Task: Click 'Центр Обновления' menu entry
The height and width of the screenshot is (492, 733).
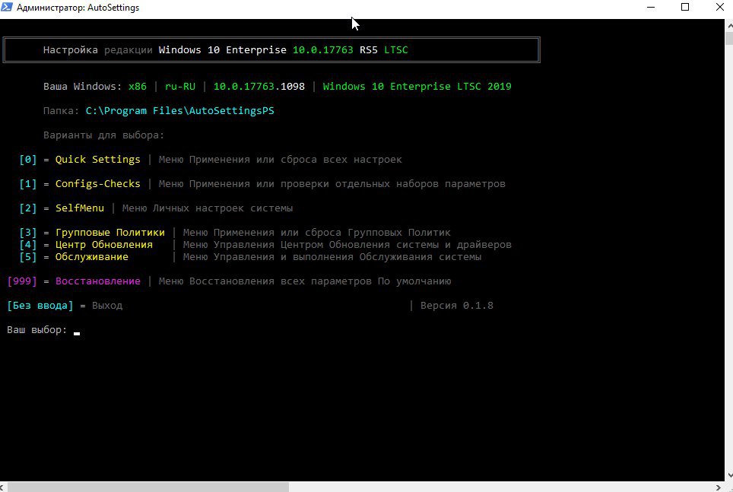Action: (x=103, y=245)
